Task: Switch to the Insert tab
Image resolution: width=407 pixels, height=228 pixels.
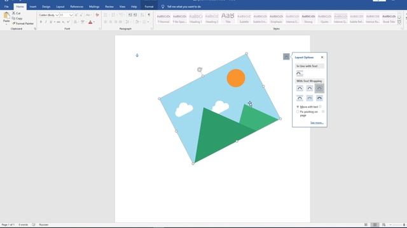Action: (33, 6)
